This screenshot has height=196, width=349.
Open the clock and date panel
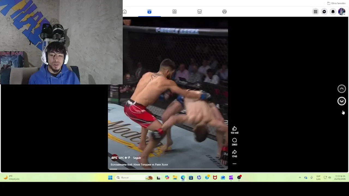(x=340, y=177)
